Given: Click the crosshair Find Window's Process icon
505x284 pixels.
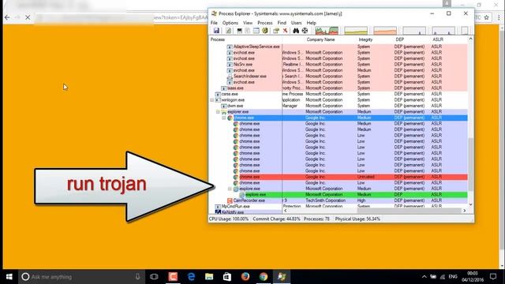Looking at the screenshot, I should point(305,31).
